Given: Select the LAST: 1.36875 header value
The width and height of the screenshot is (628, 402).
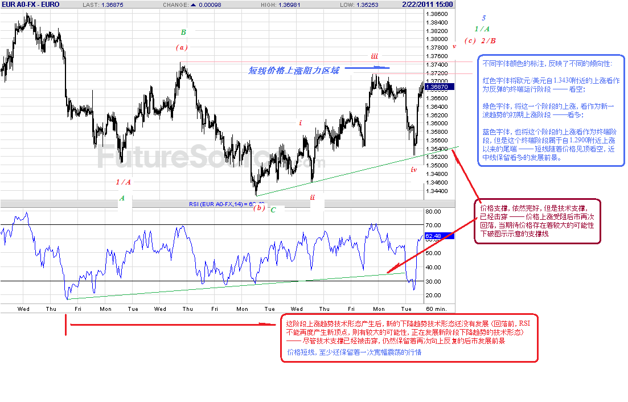Looking at the screenshot, I should click(103, 5).
